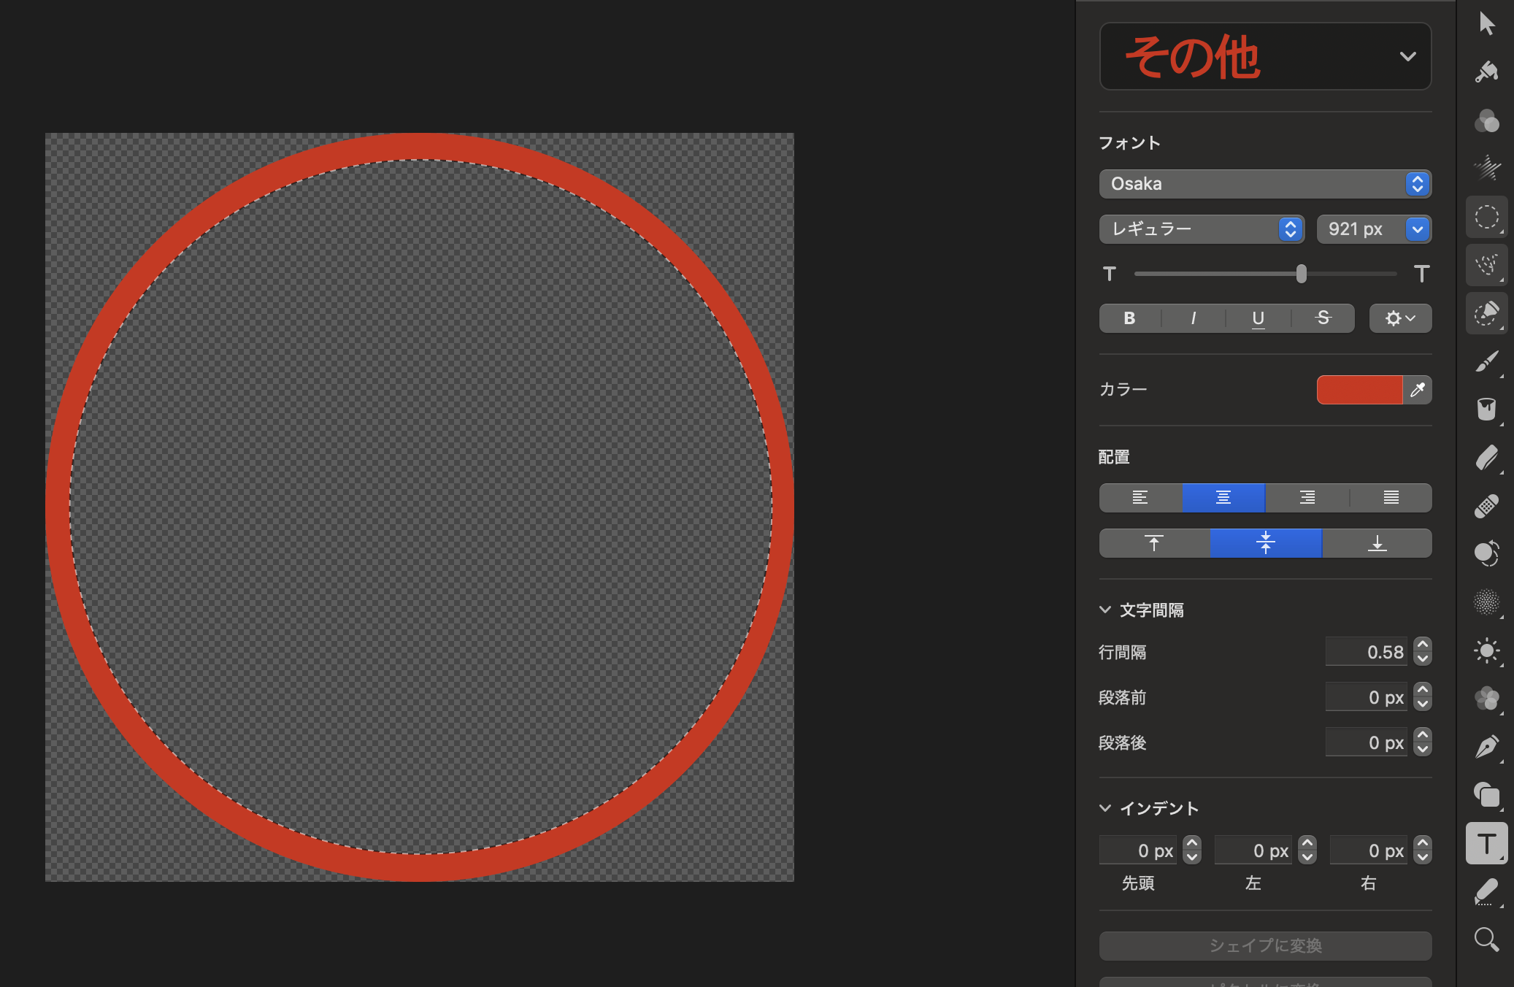Open the Effects star tool
The width and height of the screenshot is (1514, 987).
(x=1486, y=169)
